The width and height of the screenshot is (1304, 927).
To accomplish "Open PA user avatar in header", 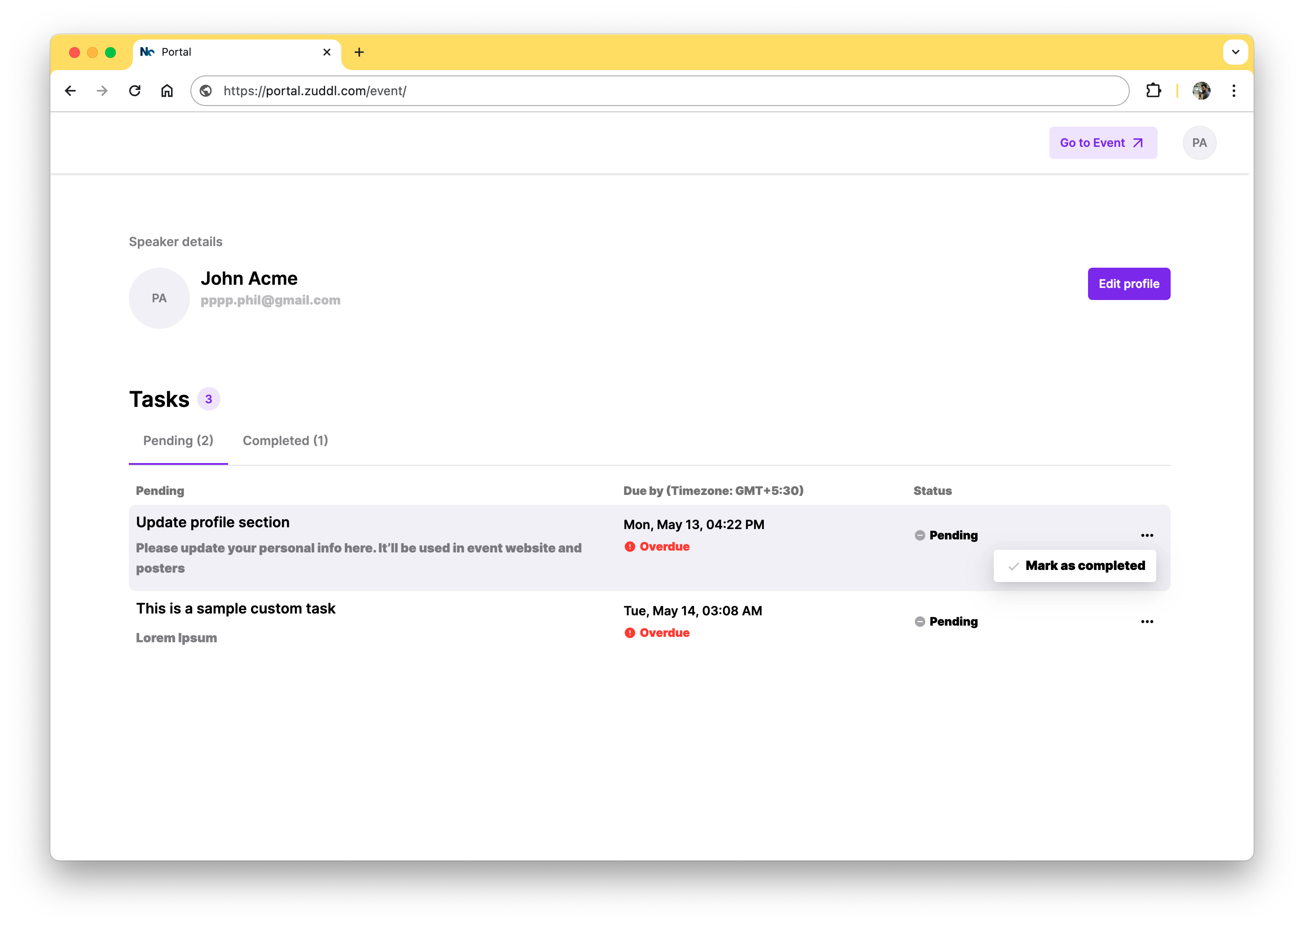I will click(x=1199, y=143).
